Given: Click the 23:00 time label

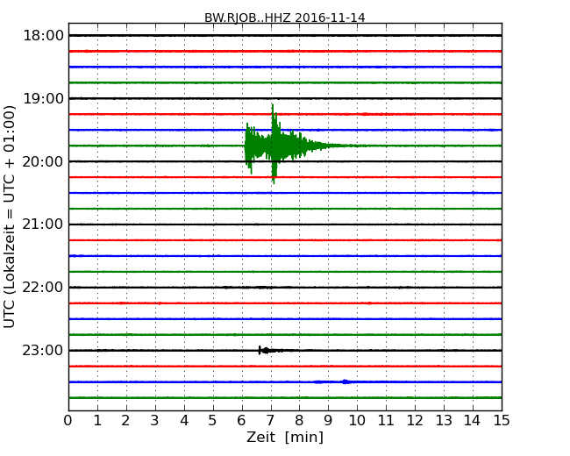Looking at the screenshot, I should [x=43, y=350].
